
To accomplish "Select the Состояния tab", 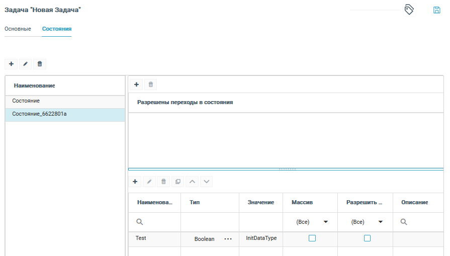I will (56, 29).
